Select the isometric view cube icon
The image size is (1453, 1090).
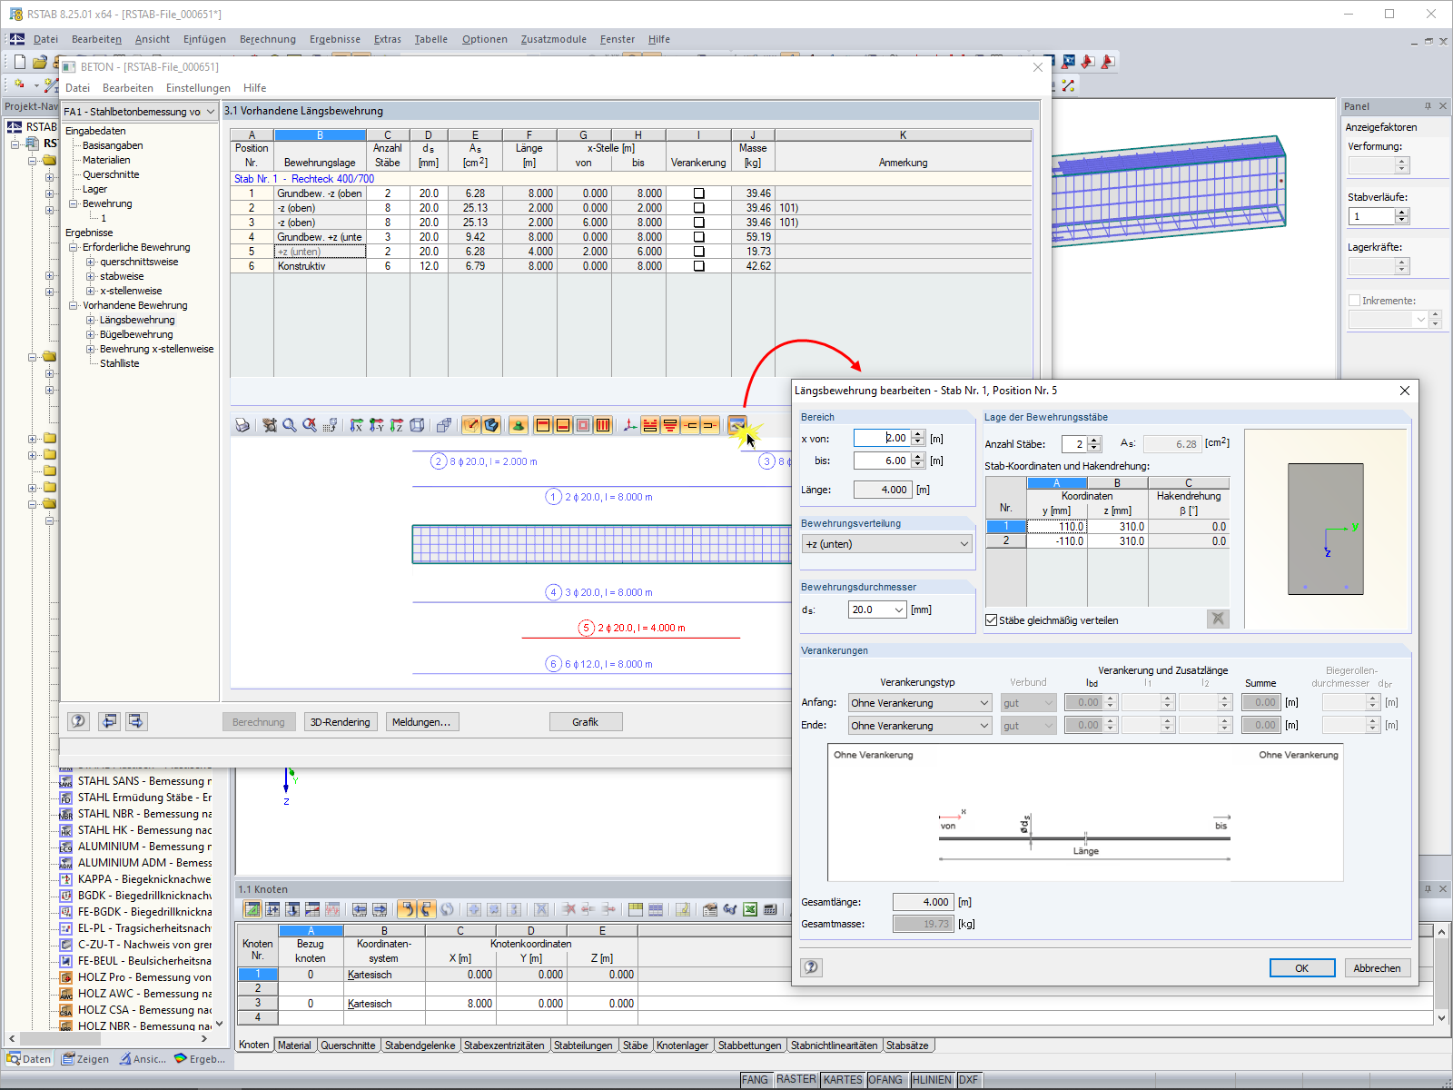tap(417, 425)
